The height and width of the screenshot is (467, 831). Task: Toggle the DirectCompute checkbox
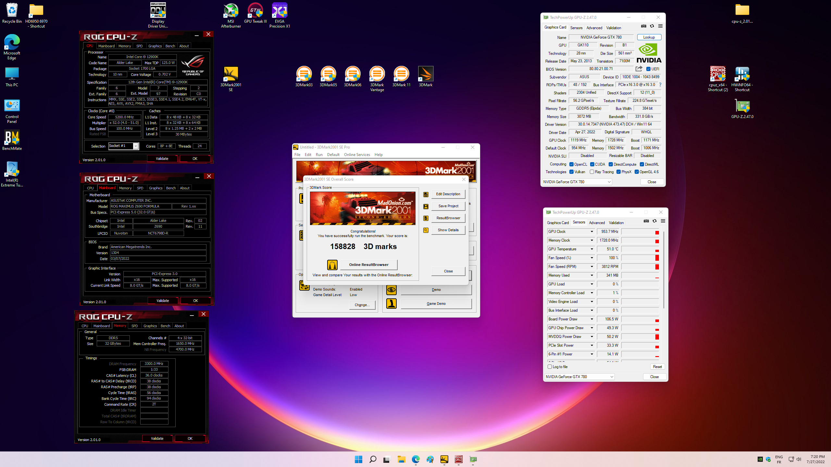pos(611,164)
